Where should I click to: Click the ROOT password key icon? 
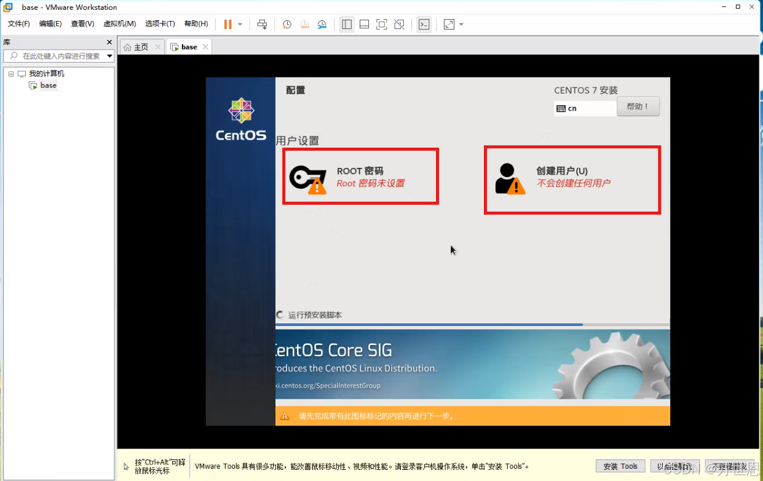point(307,179)
